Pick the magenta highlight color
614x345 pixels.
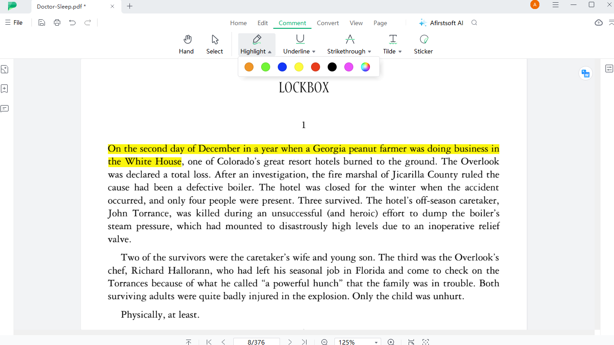point(349,67)
